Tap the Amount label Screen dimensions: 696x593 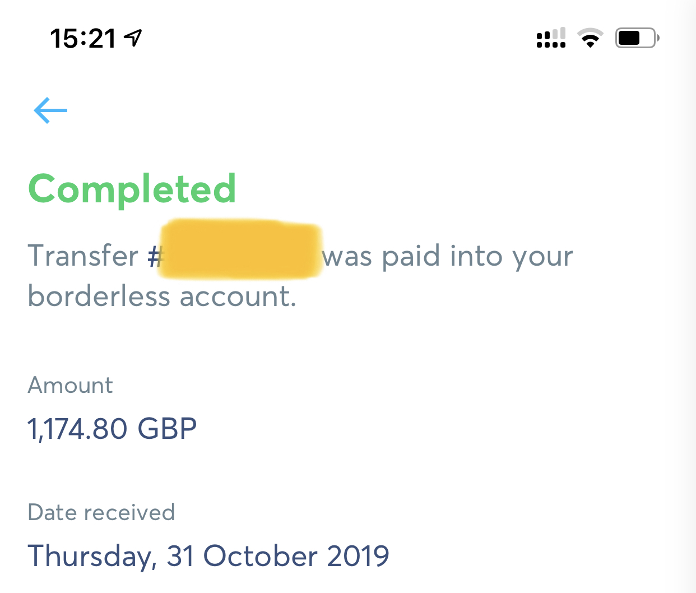(71, 386)
